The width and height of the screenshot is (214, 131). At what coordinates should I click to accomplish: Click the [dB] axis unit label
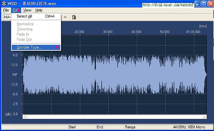(8, 114)
